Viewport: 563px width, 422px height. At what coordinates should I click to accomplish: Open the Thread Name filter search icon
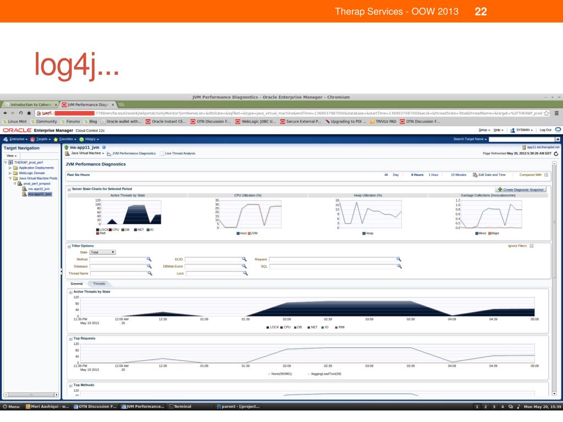[x=150, y=274]
